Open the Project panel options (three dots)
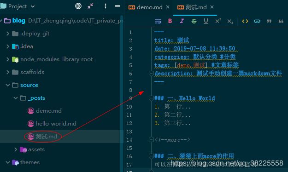The width and height of the screenshot is (288, 172). [105, 6]
